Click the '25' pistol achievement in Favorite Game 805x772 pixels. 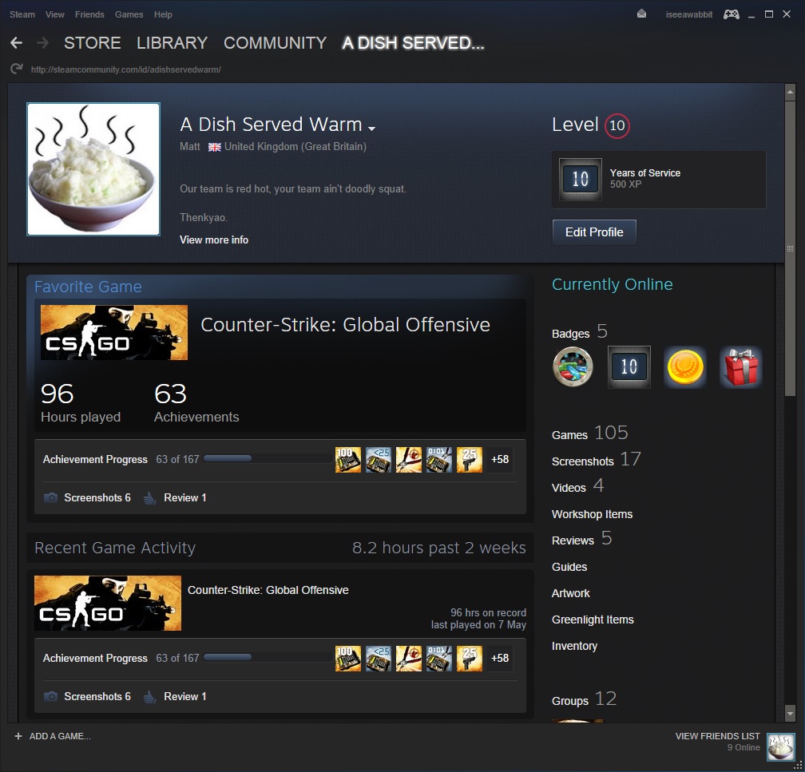point(470,459)
